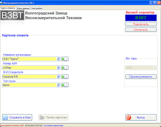The height and width of the screenshot is (127, 161).
Task: Click the Название организации label
Action: [17, 55]
